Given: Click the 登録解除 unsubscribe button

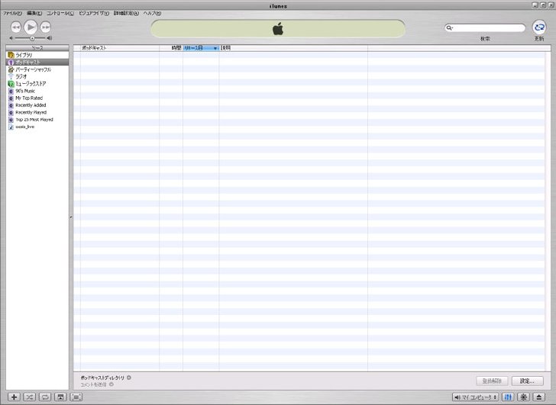Looking at the screenshot, I should point(492,381).
